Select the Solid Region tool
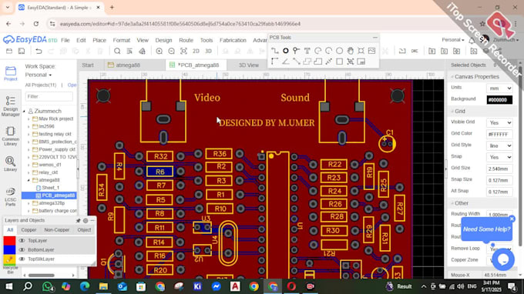 point(317,62)
